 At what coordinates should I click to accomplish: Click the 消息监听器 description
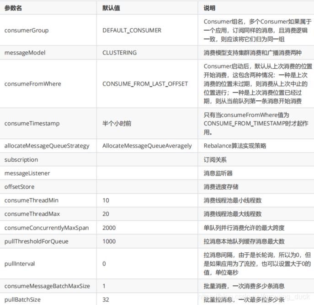218,173
